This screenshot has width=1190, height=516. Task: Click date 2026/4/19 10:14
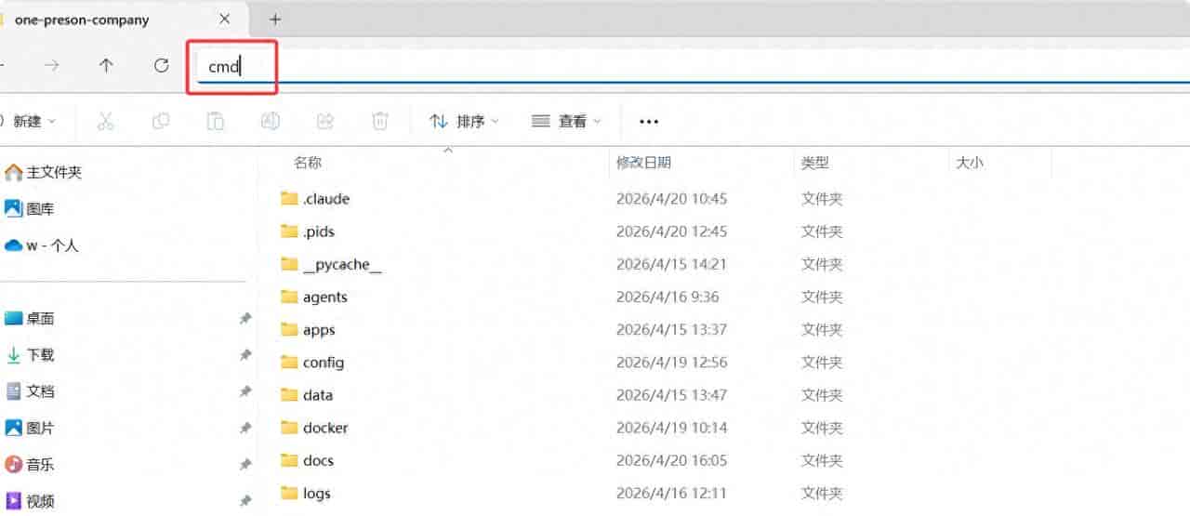671,428
